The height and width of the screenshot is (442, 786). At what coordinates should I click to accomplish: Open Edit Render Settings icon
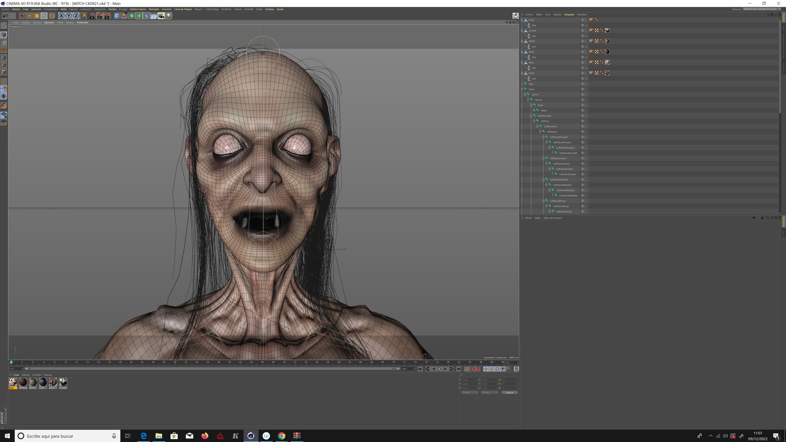108,16
